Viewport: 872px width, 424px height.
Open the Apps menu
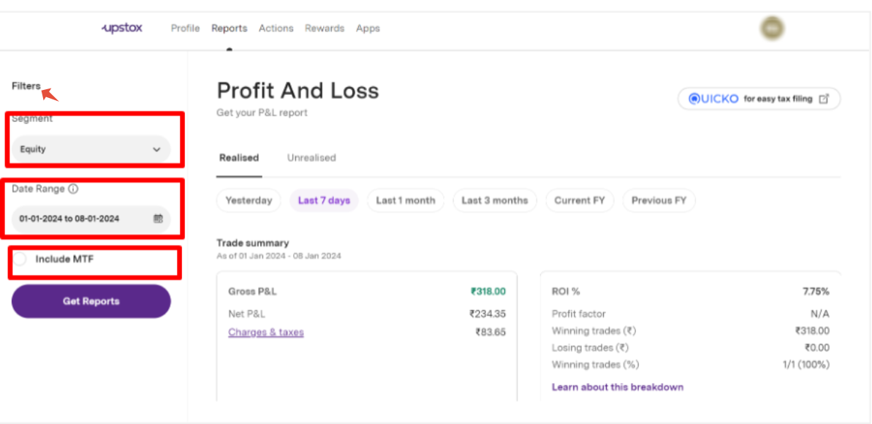[368, 29]
